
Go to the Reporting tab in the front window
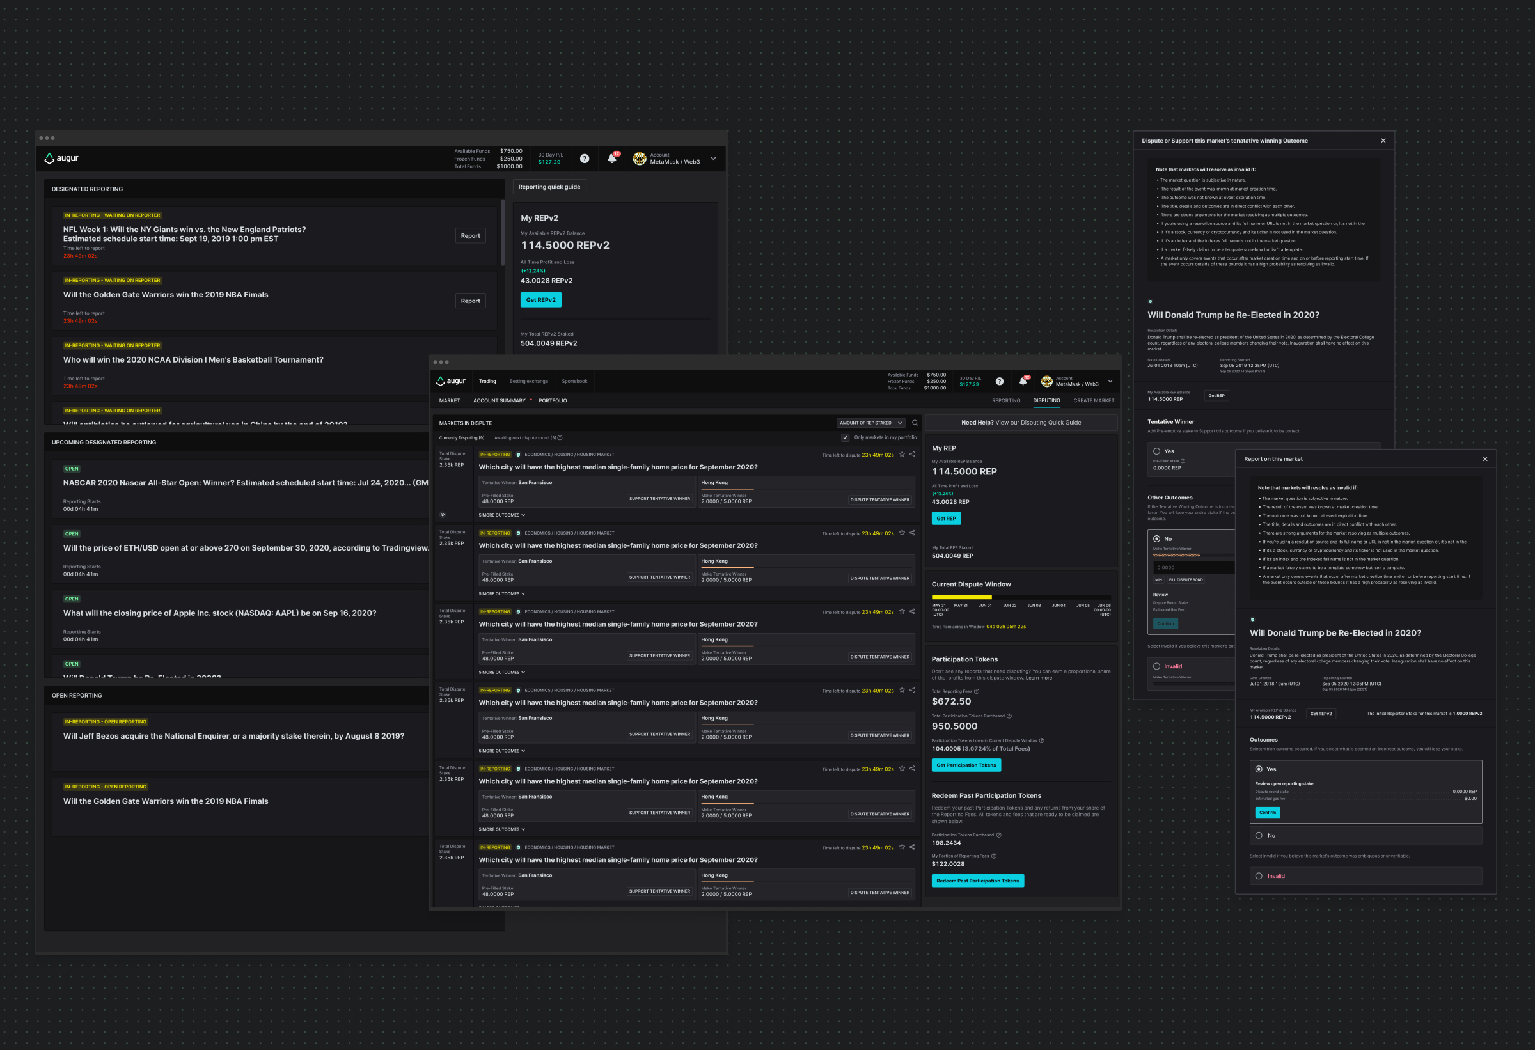1006,401
